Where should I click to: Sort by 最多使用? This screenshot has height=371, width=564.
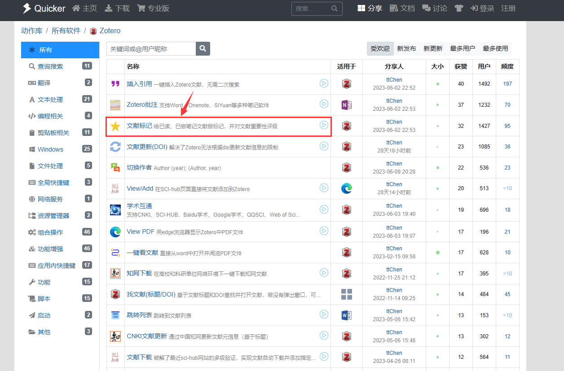pos(495,48)
